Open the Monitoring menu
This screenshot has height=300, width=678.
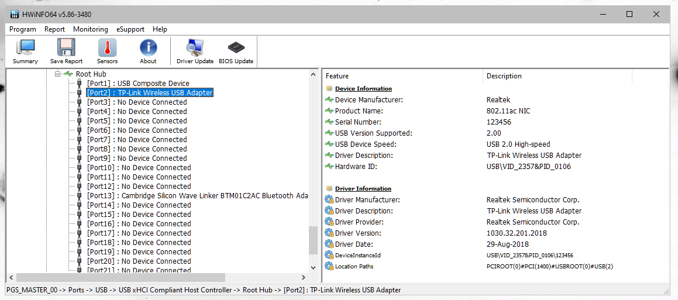90,29
